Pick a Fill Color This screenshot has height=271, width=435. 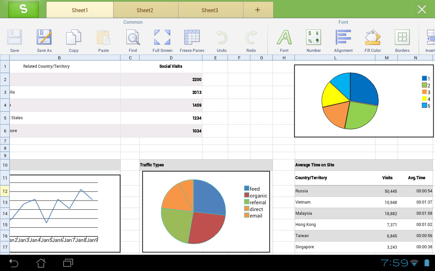pyautogui.click(x=372, y=39)
